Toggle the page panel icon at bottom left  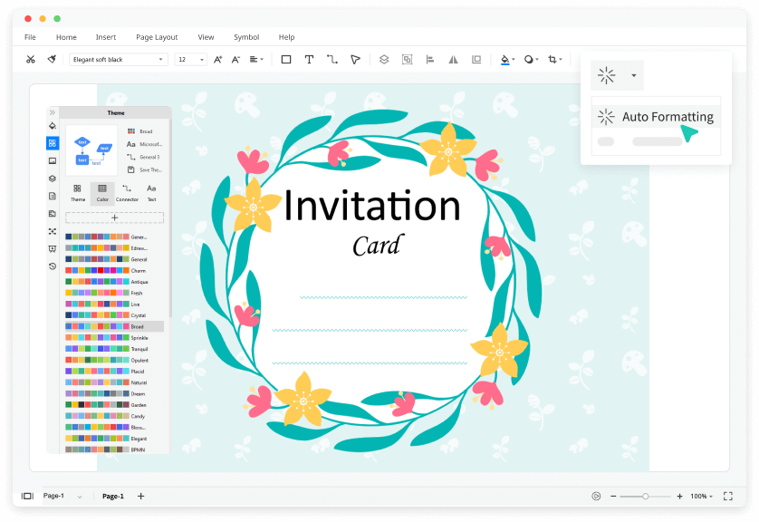pos(27,496)
